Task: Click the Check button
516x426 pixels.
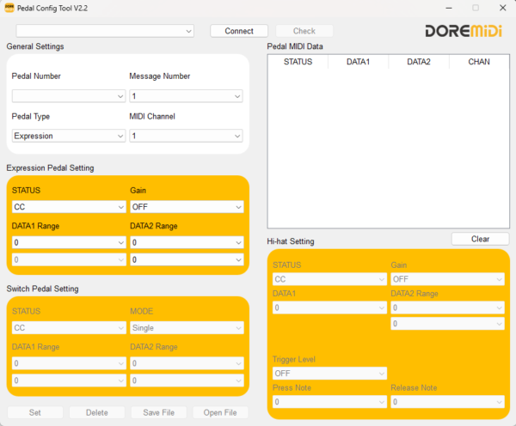Action: coord(304,31)
